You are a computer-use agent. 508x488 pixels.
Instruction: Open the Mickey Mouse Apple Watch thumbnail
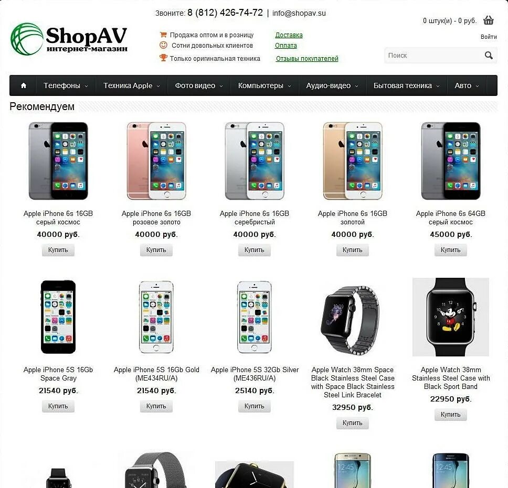450,317
